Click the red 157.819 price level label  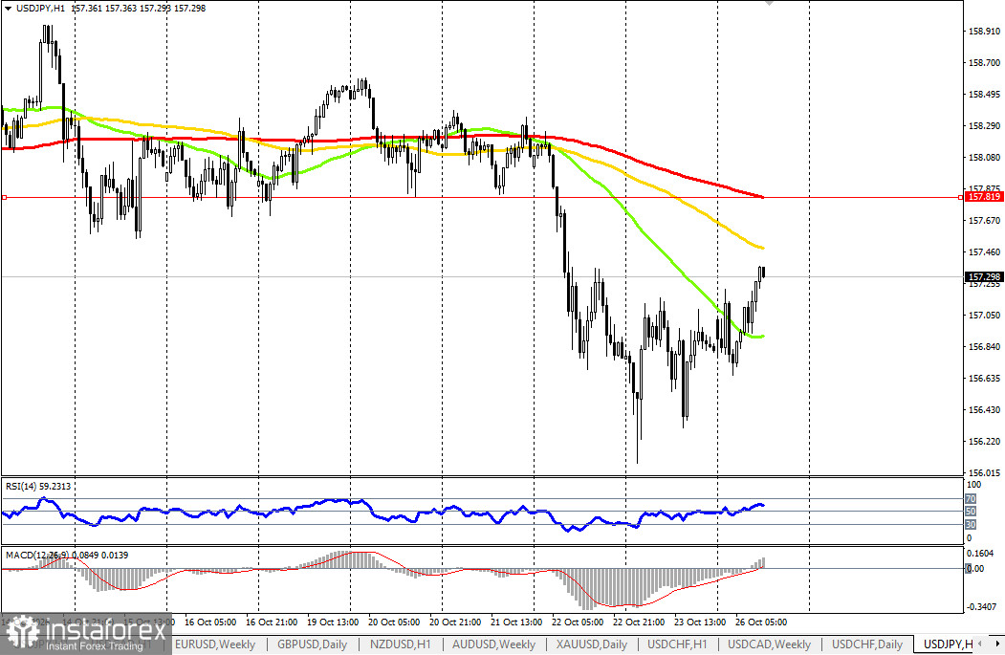[x=984, y=197]
